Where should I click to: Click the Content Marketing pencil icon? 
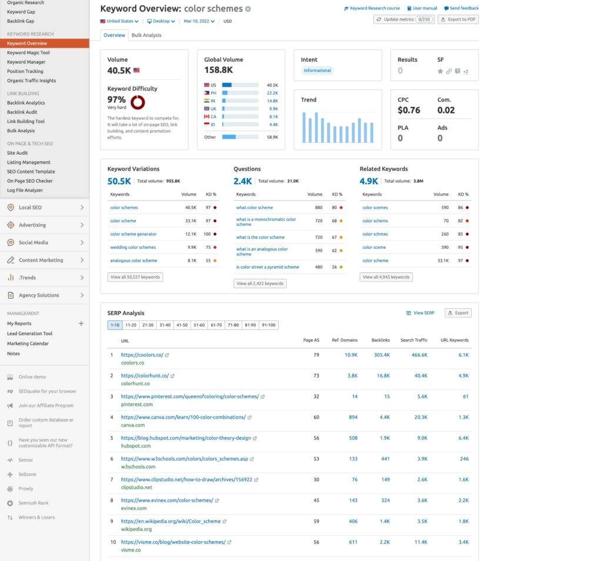(x=11, y=261)
